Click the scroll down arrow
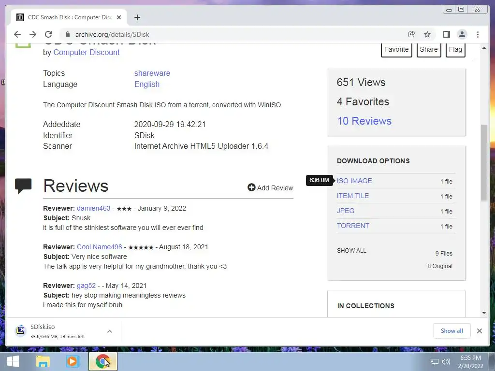Image resolution: width=495 pixels, height=371 pixels. (484, 313)
